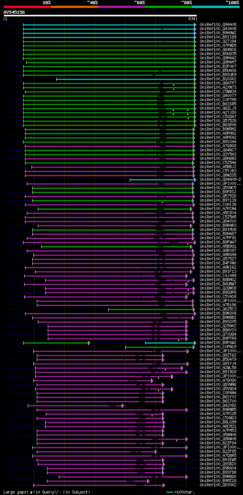This screenshot has height=495, width=243.
Task: Open the UniRef100_Q9ZT62 hit
Action: tap(218, 355)
